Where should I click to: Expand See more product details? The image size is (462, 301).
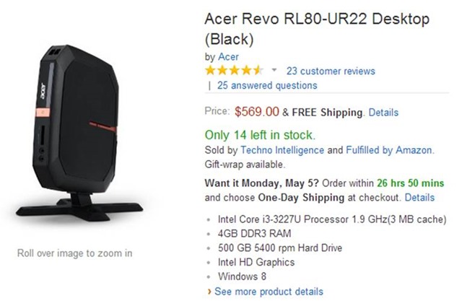269,292
